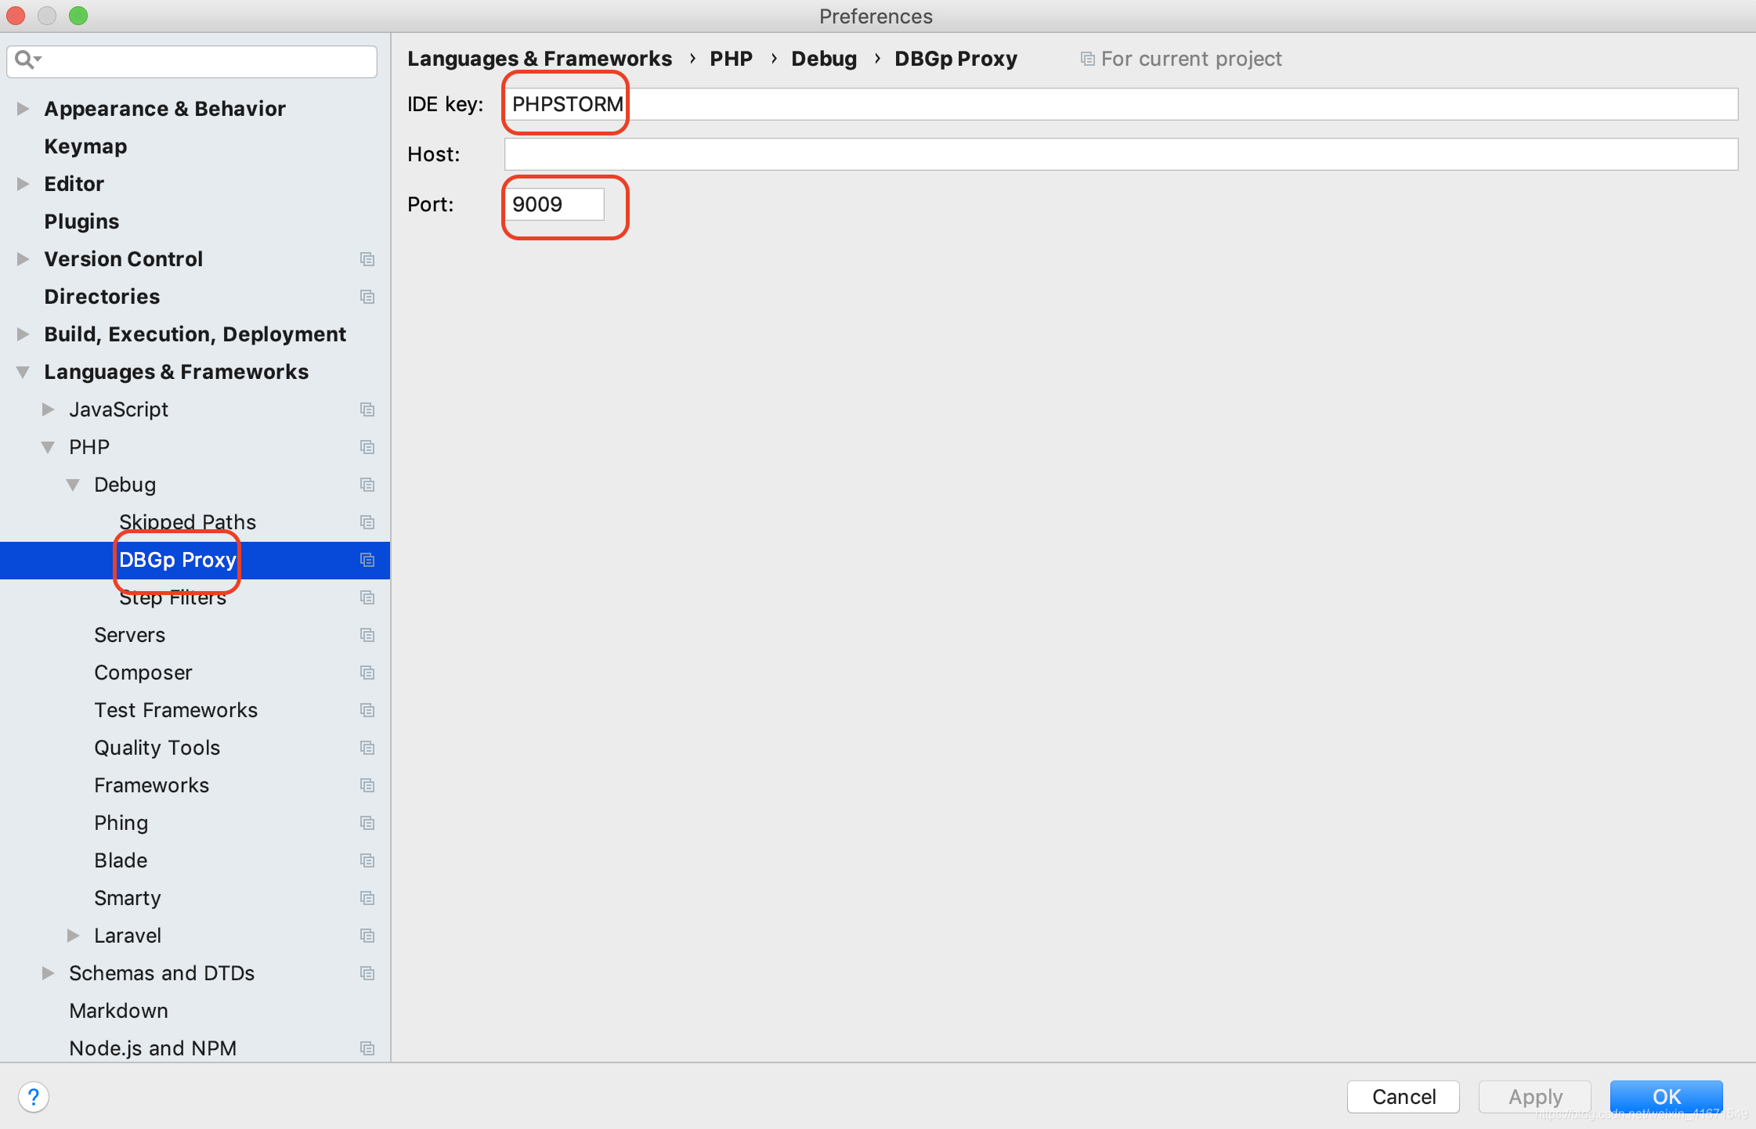The image size is (1756, 1129).
Task: Click project-level icon beside Composer
Action: click(367, 673)
